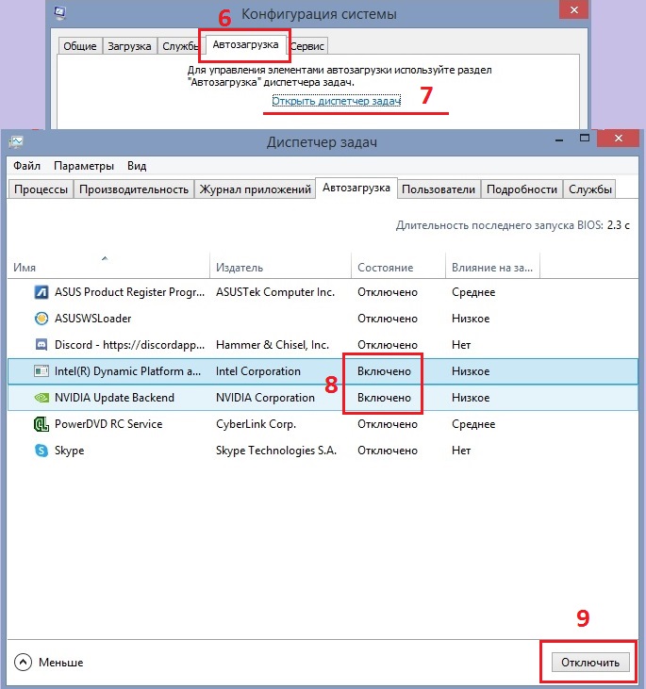Select the Skype entry name
This screenshot has width=646, height=689.
tap(69, 451)
